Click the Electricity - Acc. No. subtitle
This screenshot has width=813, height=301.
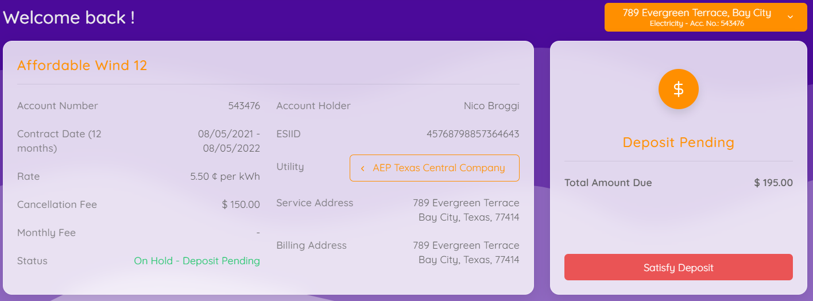tap(697, 24)
